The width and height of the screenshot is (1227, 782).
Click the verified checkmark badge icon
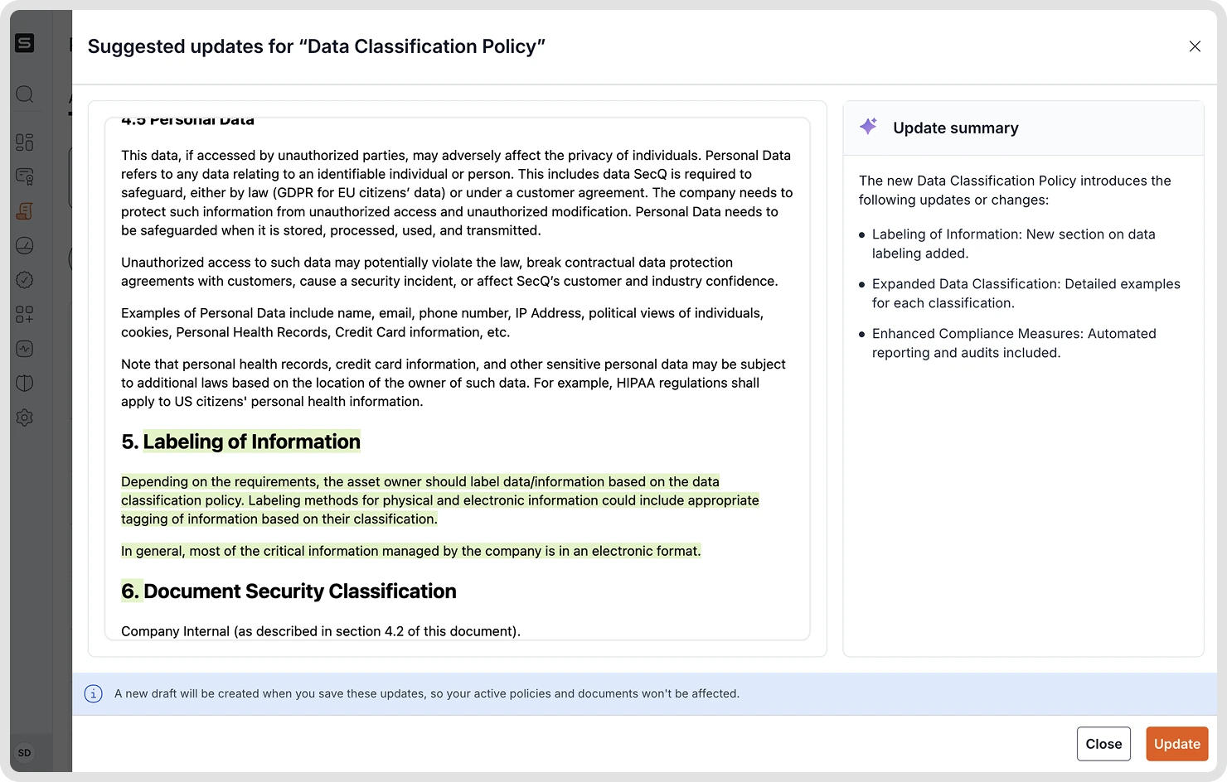(25, 280)
